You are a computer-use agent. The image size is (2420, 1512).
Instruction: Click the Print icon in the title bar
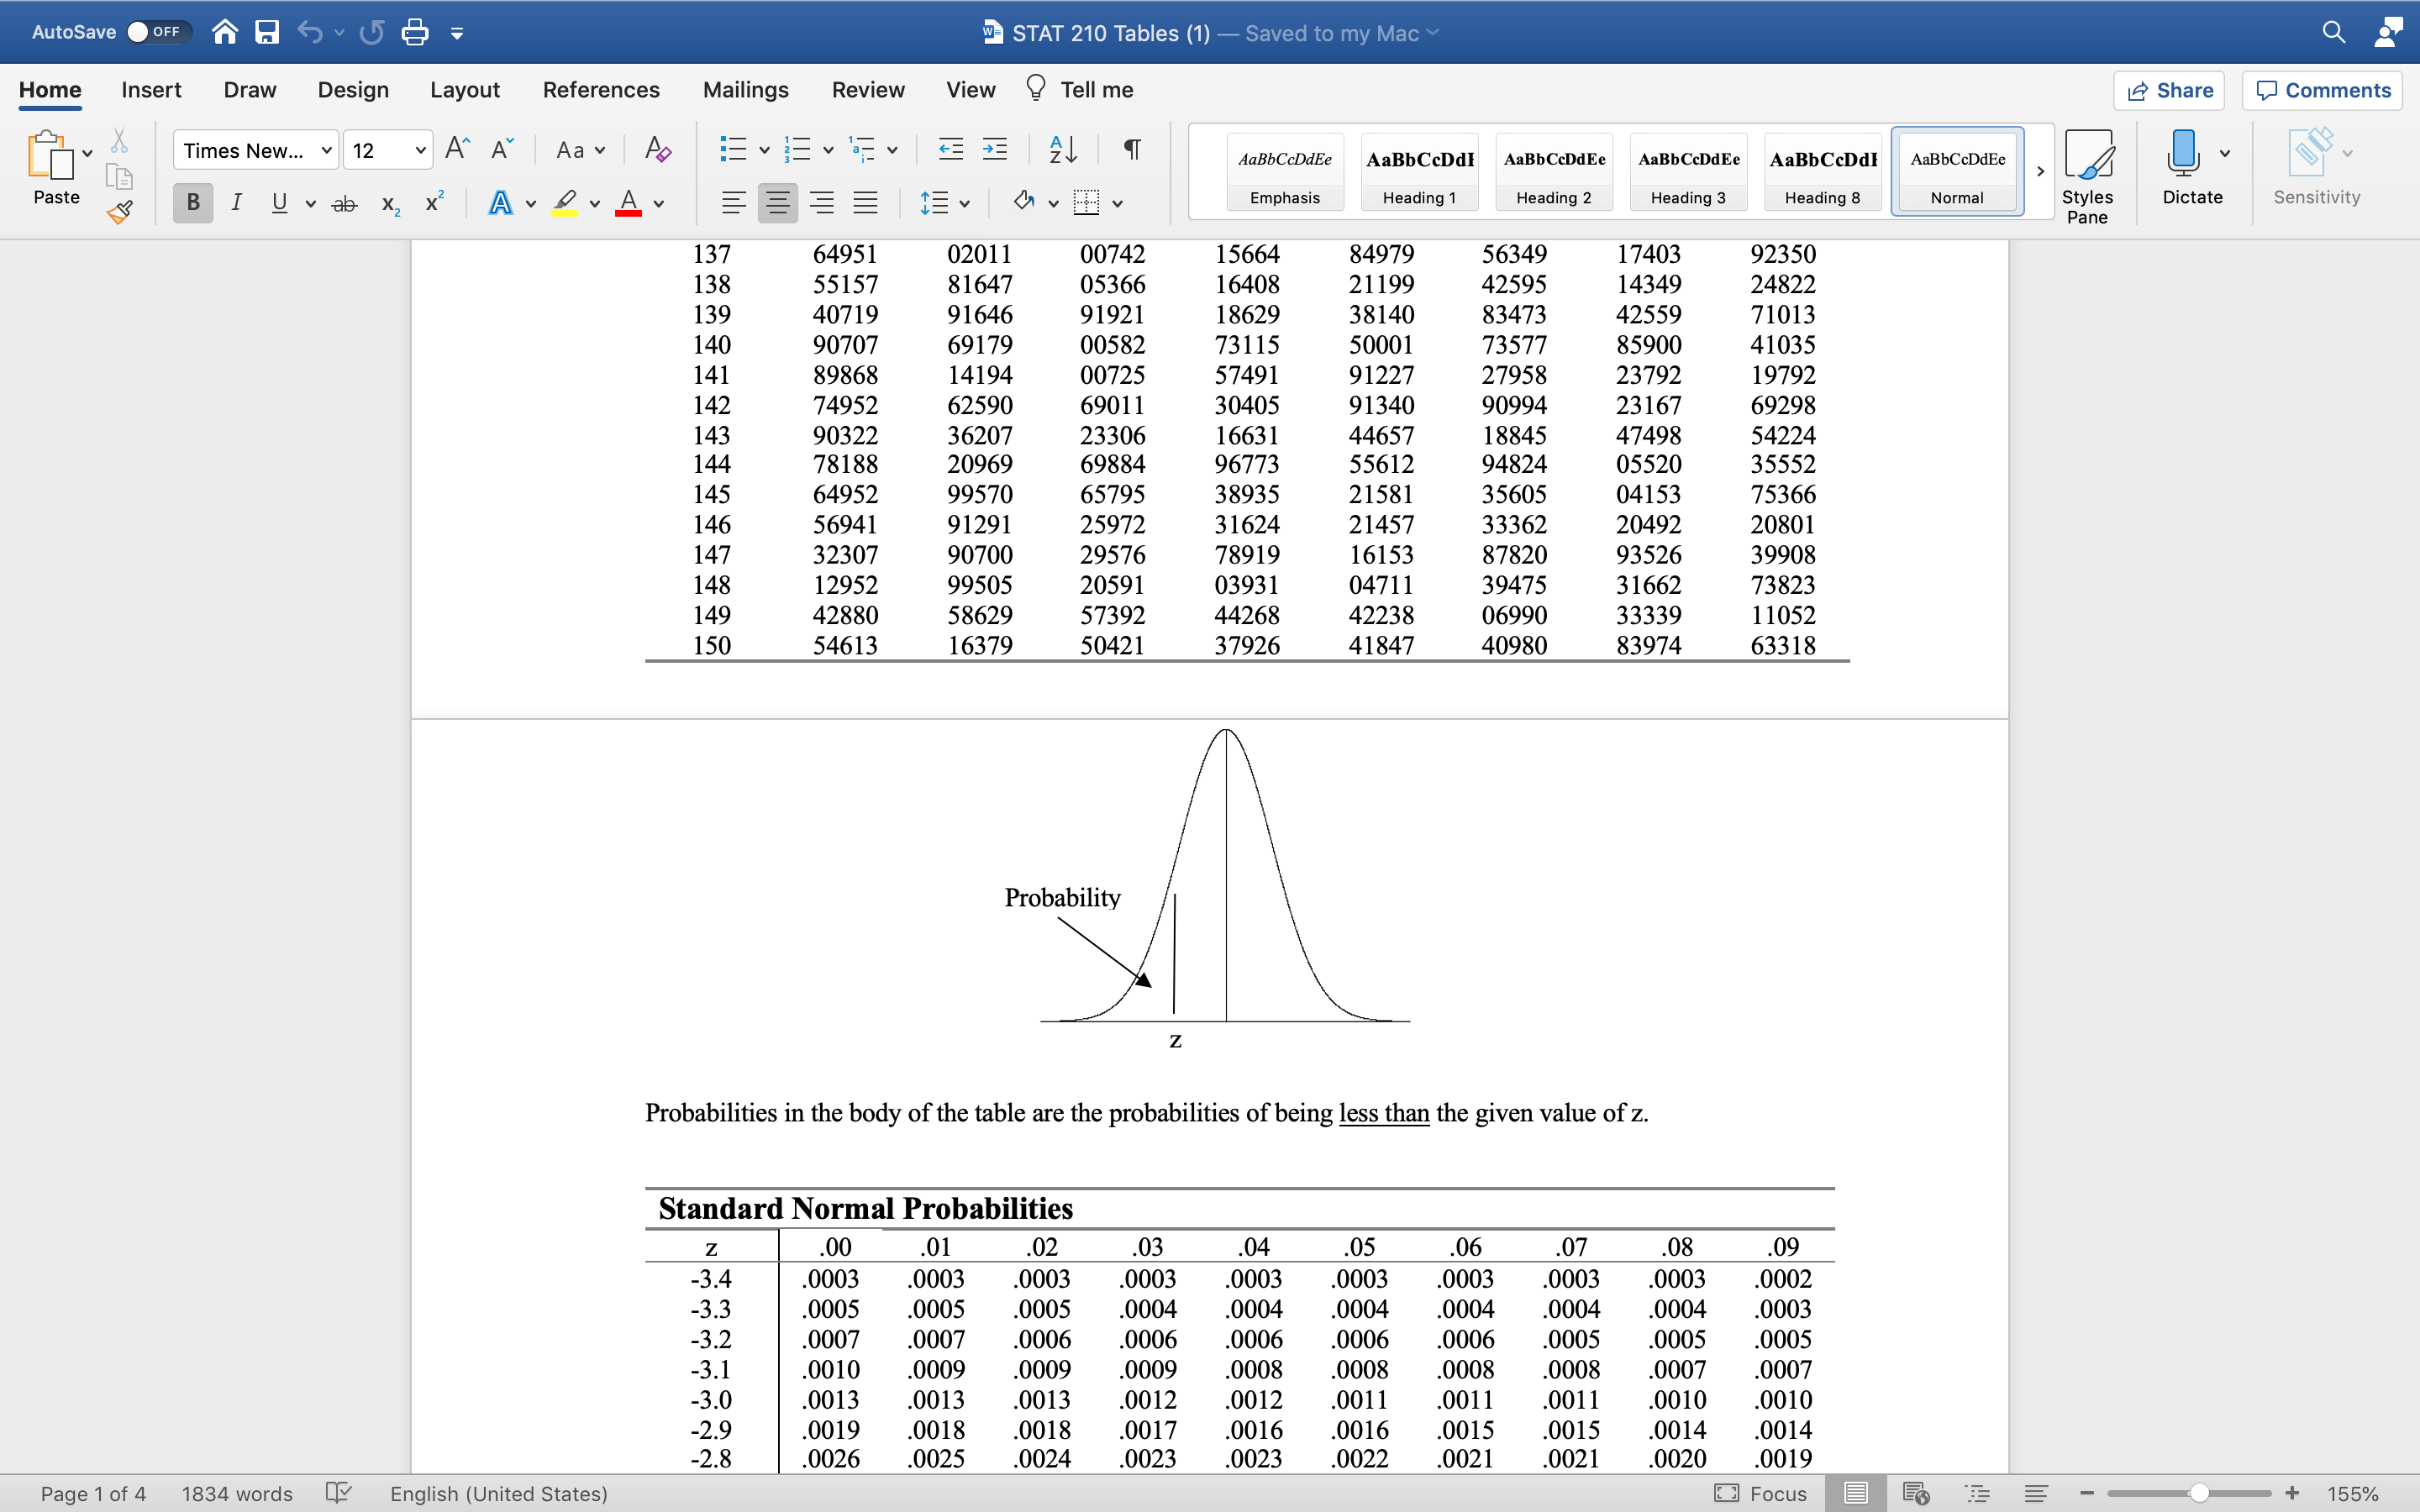click(414, 33)
